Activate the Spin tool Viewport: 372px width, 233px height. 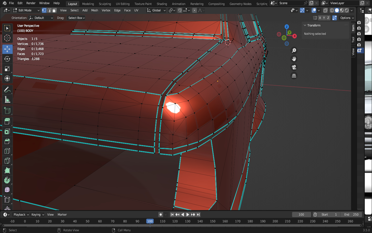7,180
